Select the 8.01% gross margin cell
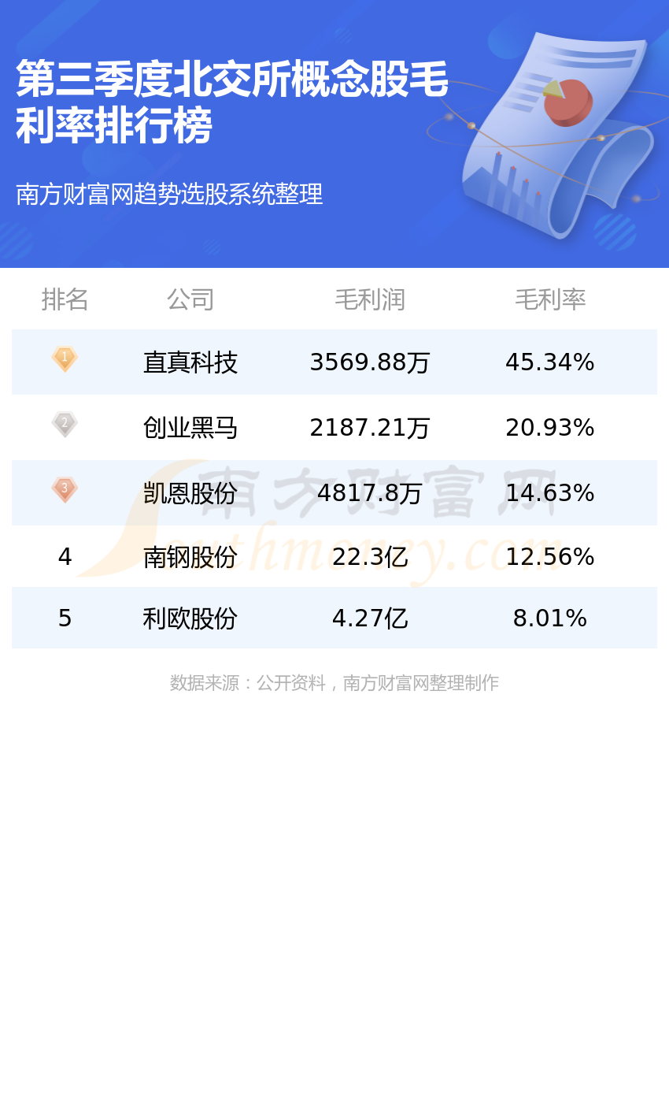Image resolution: width=669 pixels, height=1103 pixels. tap(550, 618)
